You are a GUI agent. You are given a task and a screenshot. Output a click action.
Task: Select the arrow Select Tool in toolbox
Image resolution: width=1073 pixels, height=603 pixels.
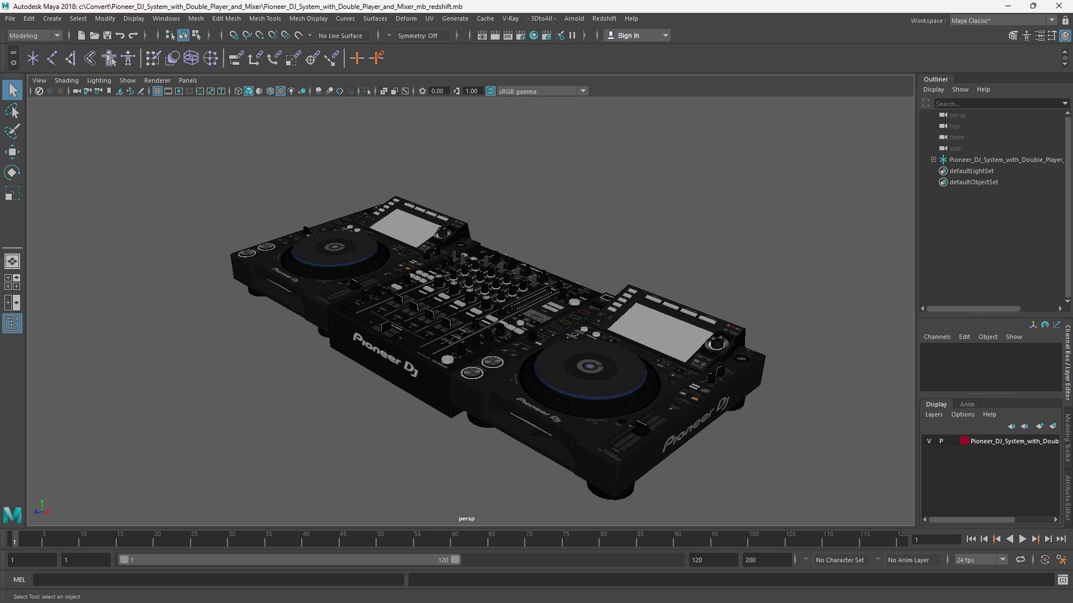point(12,90)
